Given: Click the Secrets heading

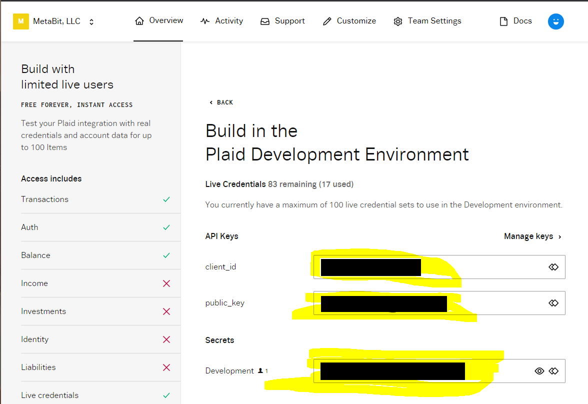Looking at the screenshot, I should coord(220,340).
